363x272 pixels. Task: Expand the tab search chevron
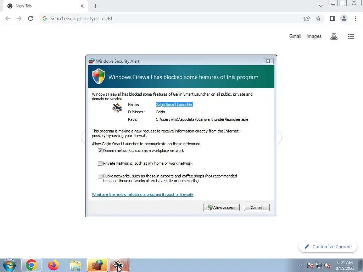click(x=320, y=6)
